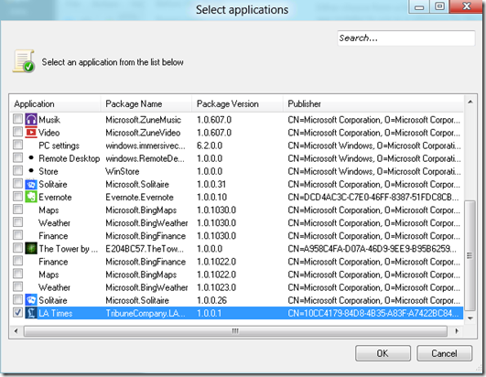Click the LA Times app icon
This screenshot has height=377, width=486.
pos(31,313)
